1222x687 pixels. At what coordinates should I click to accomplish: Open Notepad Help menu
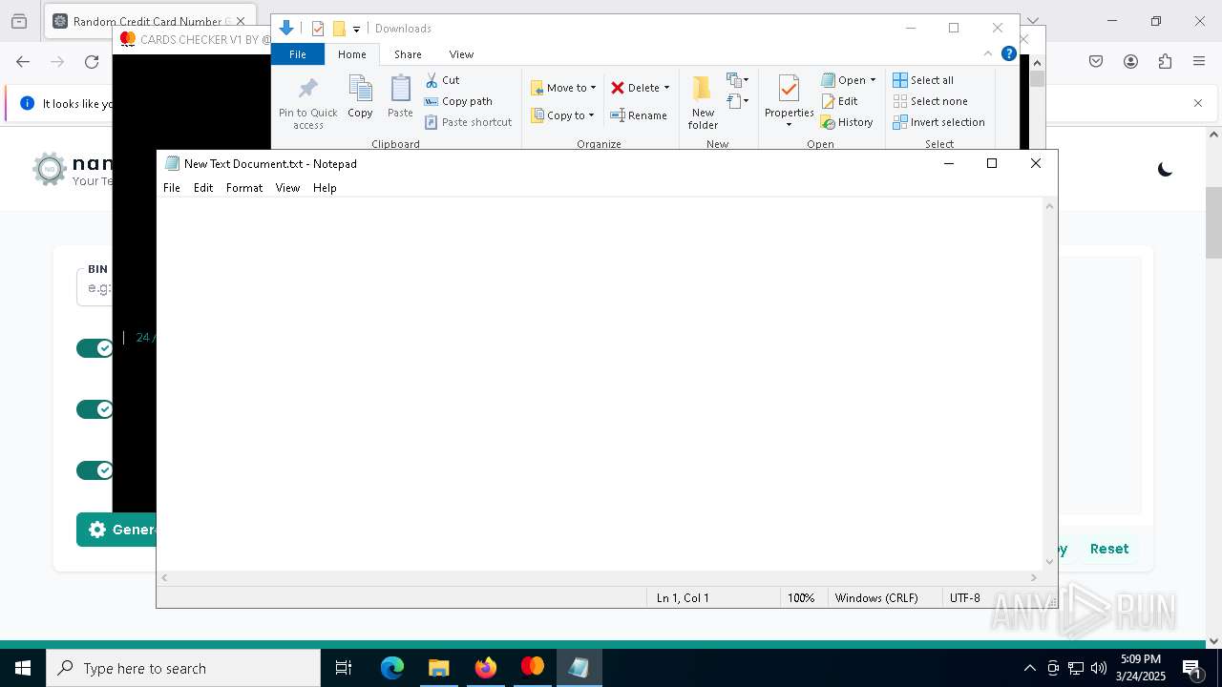click(325, 188)
